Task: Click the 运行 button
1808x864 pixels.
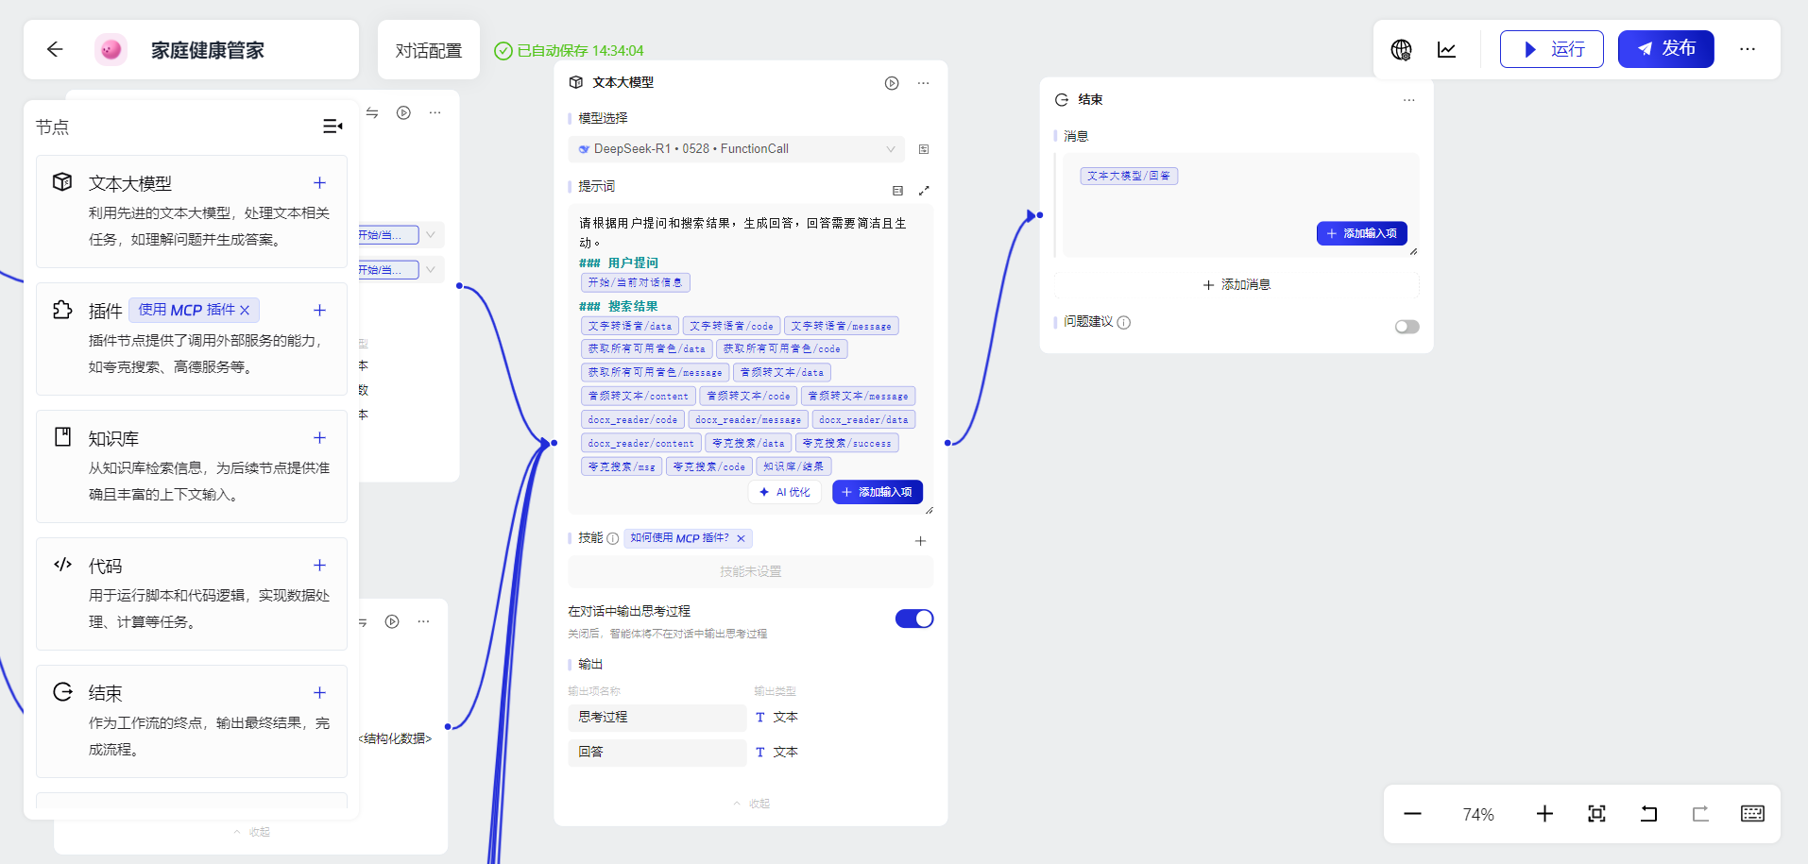Action: [x=1551, y=49]
